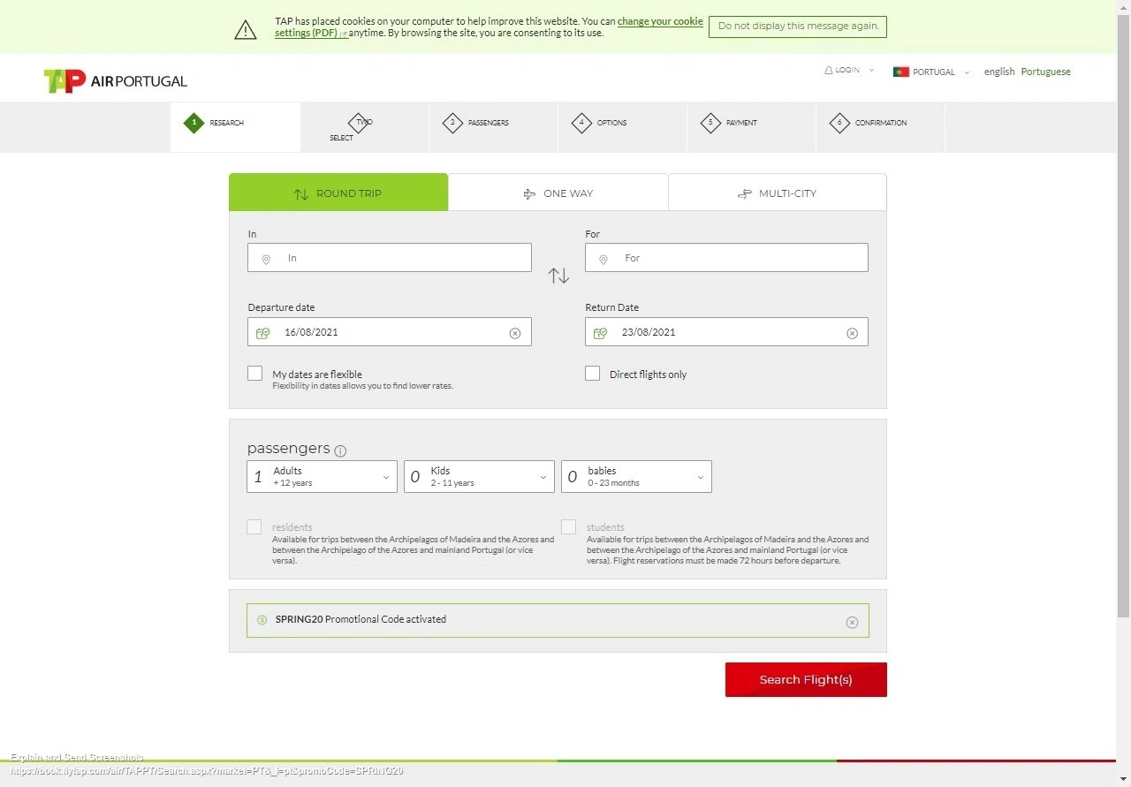Dismiss cookie message with Do not display button
This screenshot has height=787, width=1131.
pos(798,26)
